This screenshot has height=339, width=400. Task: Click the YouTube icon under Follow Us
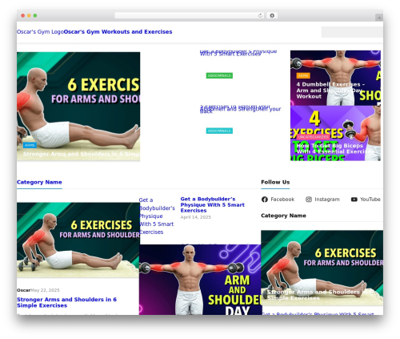tap(354, 200)
